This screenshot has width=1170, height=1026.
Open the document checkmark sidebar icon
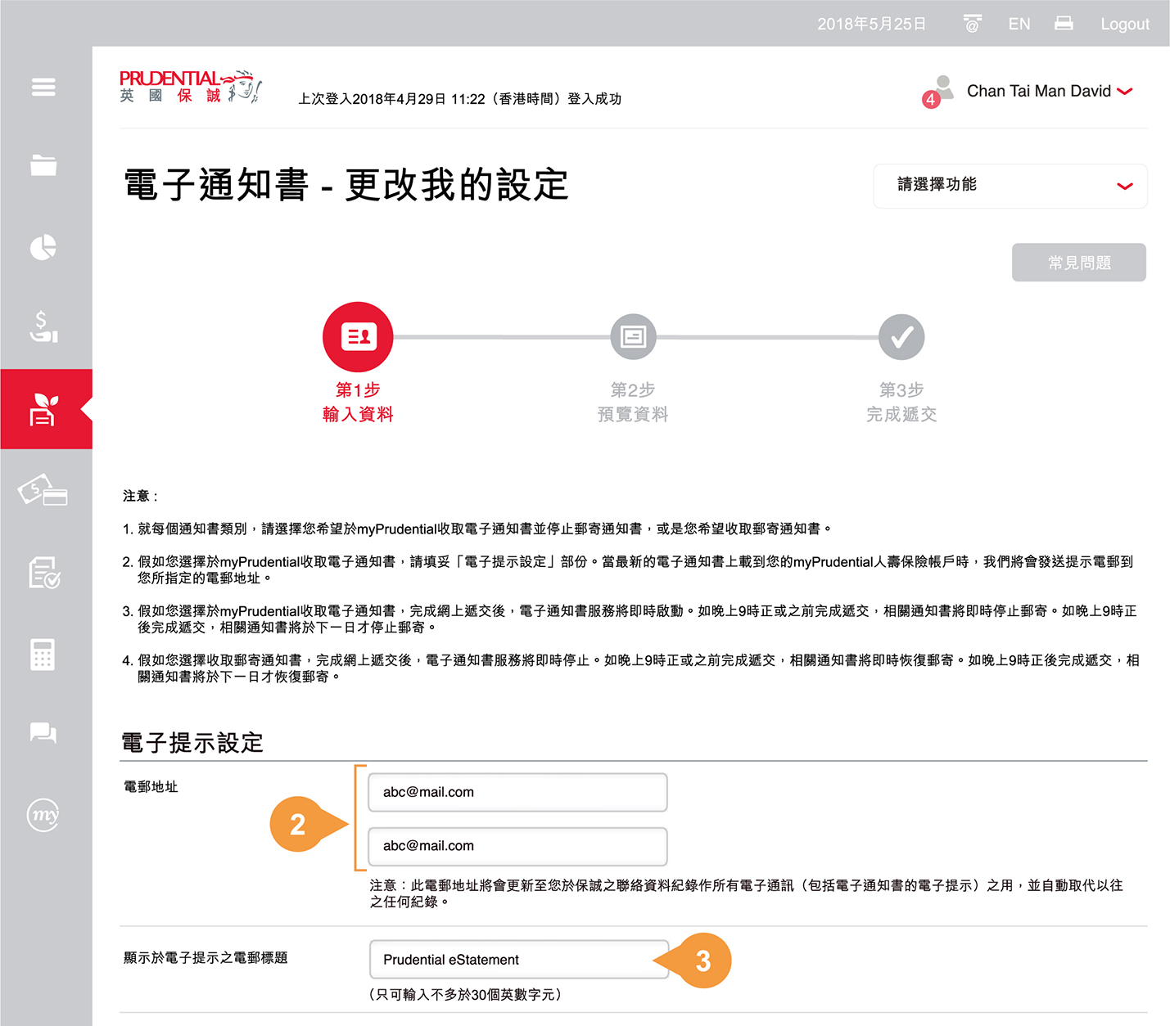click(43, 573)
